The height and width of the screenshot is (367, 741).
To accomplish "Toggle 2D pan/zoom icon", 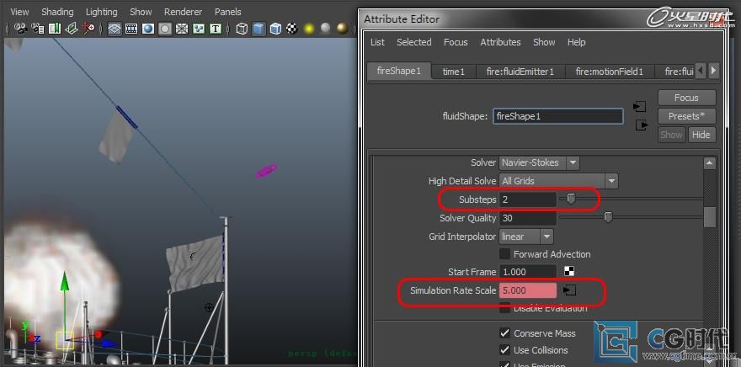I will click(x=88, y=29).
